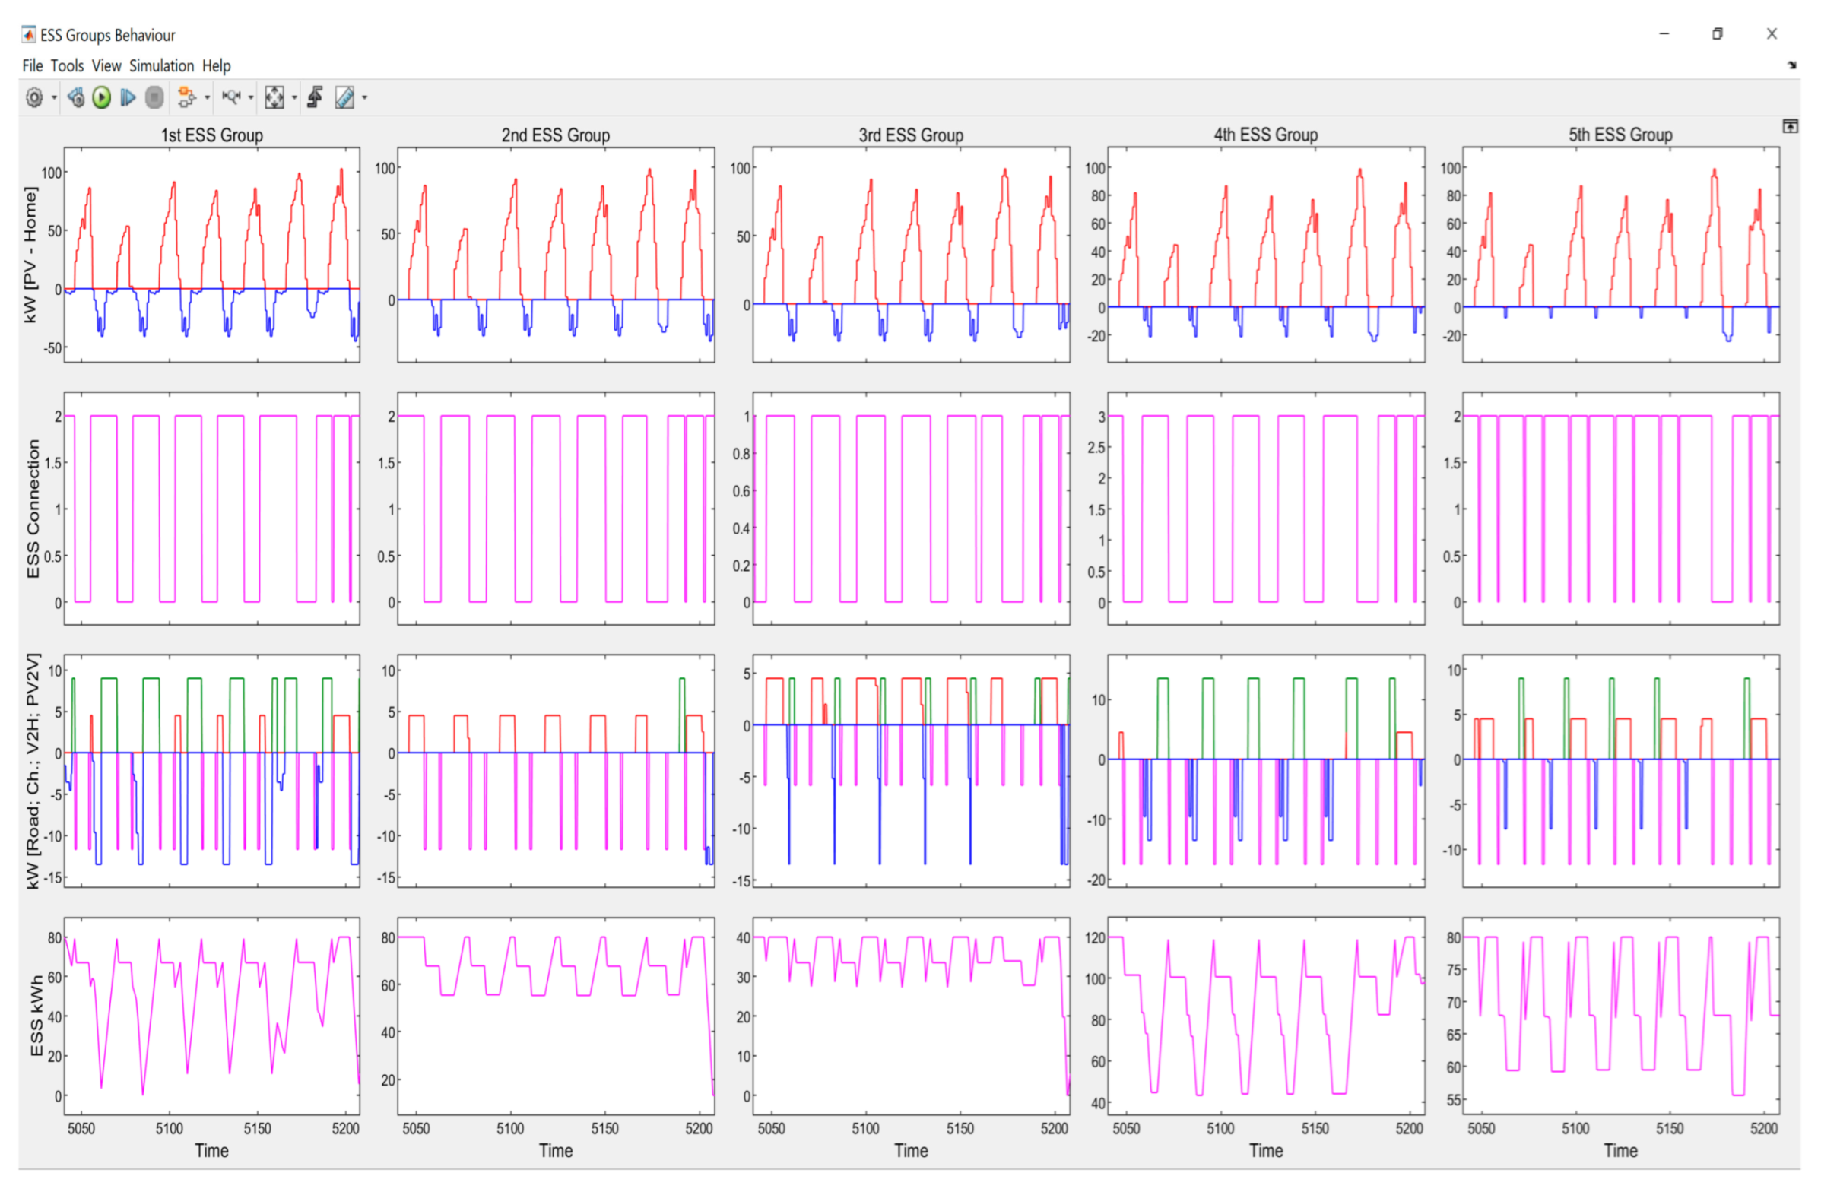Click the Scale Axes Limits icon
The image size is (1821, 1192).
(274, 98)
